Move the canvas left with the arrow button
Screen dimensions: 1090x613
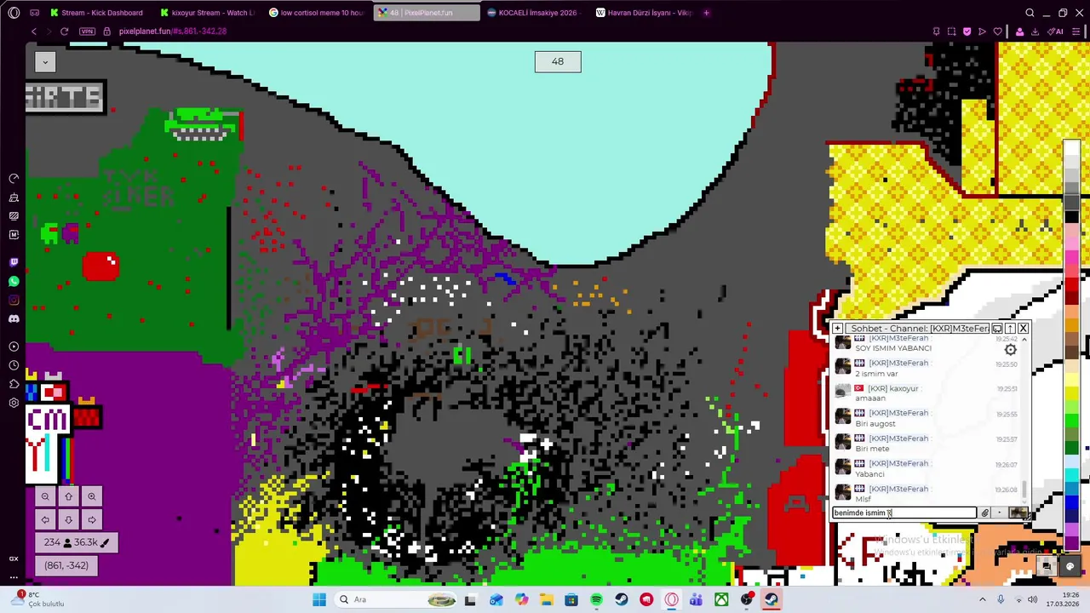point(45,519)
